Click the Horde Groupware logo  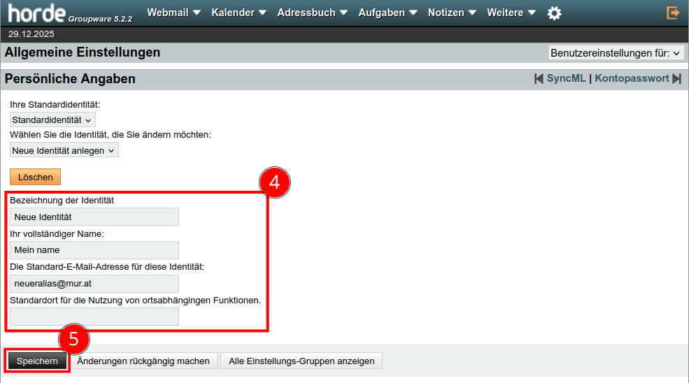70,13
